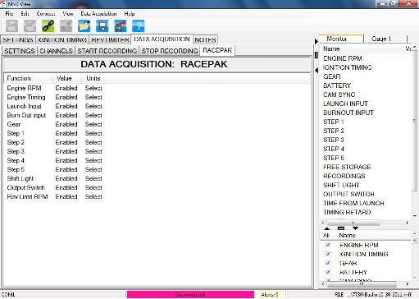Switch to the NOTES tab
419x299 pixels.
point(205,40)
